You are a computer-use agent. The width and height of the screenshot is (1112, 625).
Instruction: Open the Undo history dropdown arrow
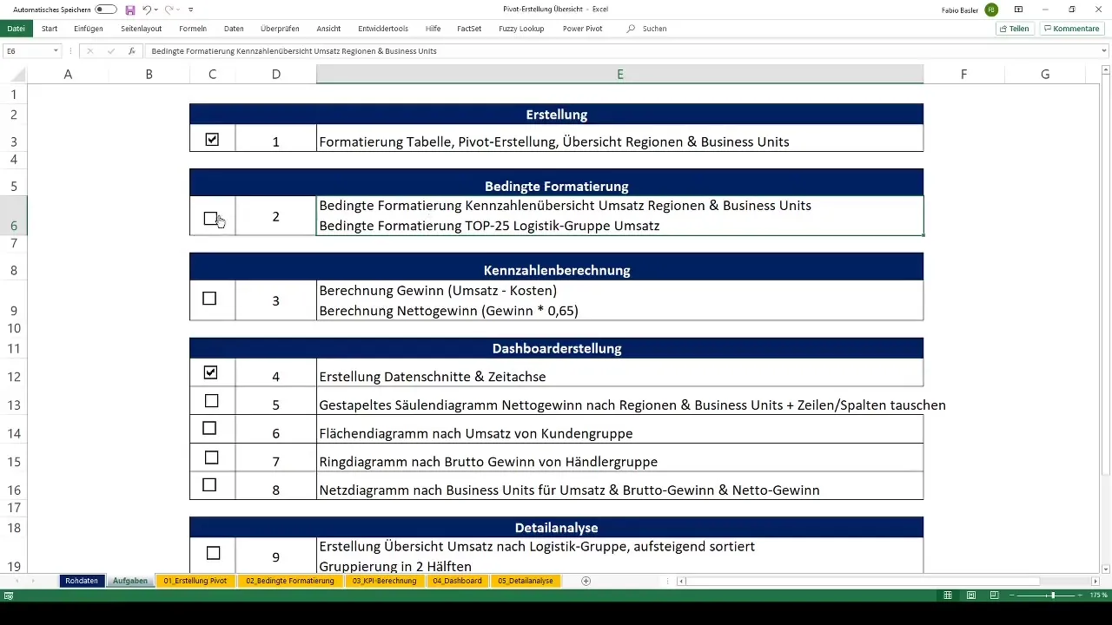coord(156,10)
